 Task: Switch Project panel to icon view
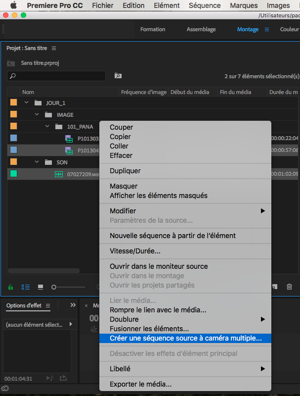click(41, 287)
